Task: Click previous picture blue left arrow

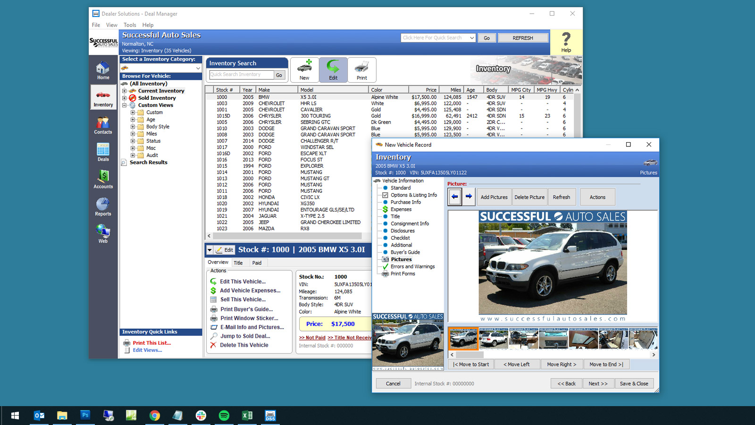Action: tap(455, 196)
